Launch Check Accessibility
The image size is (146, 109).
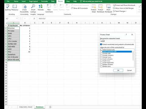[24, 8]
